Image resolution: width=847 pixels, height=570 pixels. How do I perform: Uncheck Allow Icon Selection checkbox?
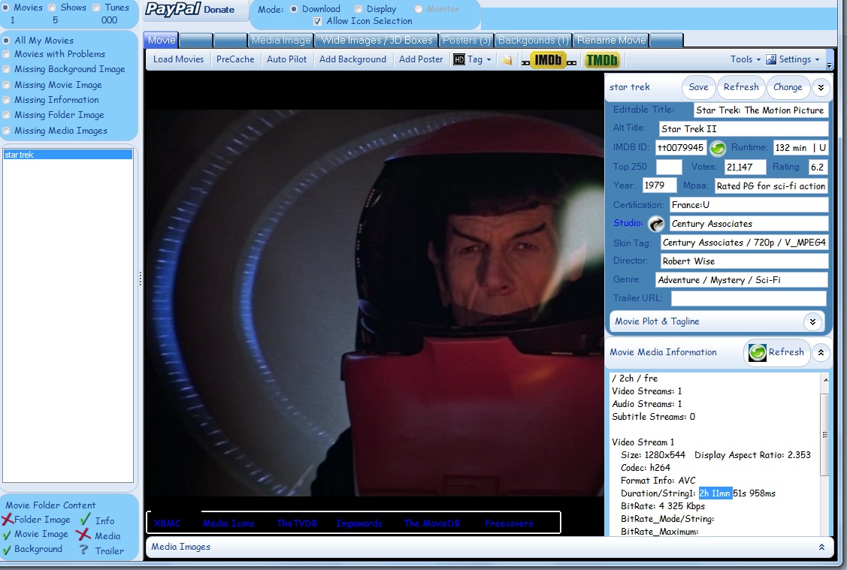point(317,21)
